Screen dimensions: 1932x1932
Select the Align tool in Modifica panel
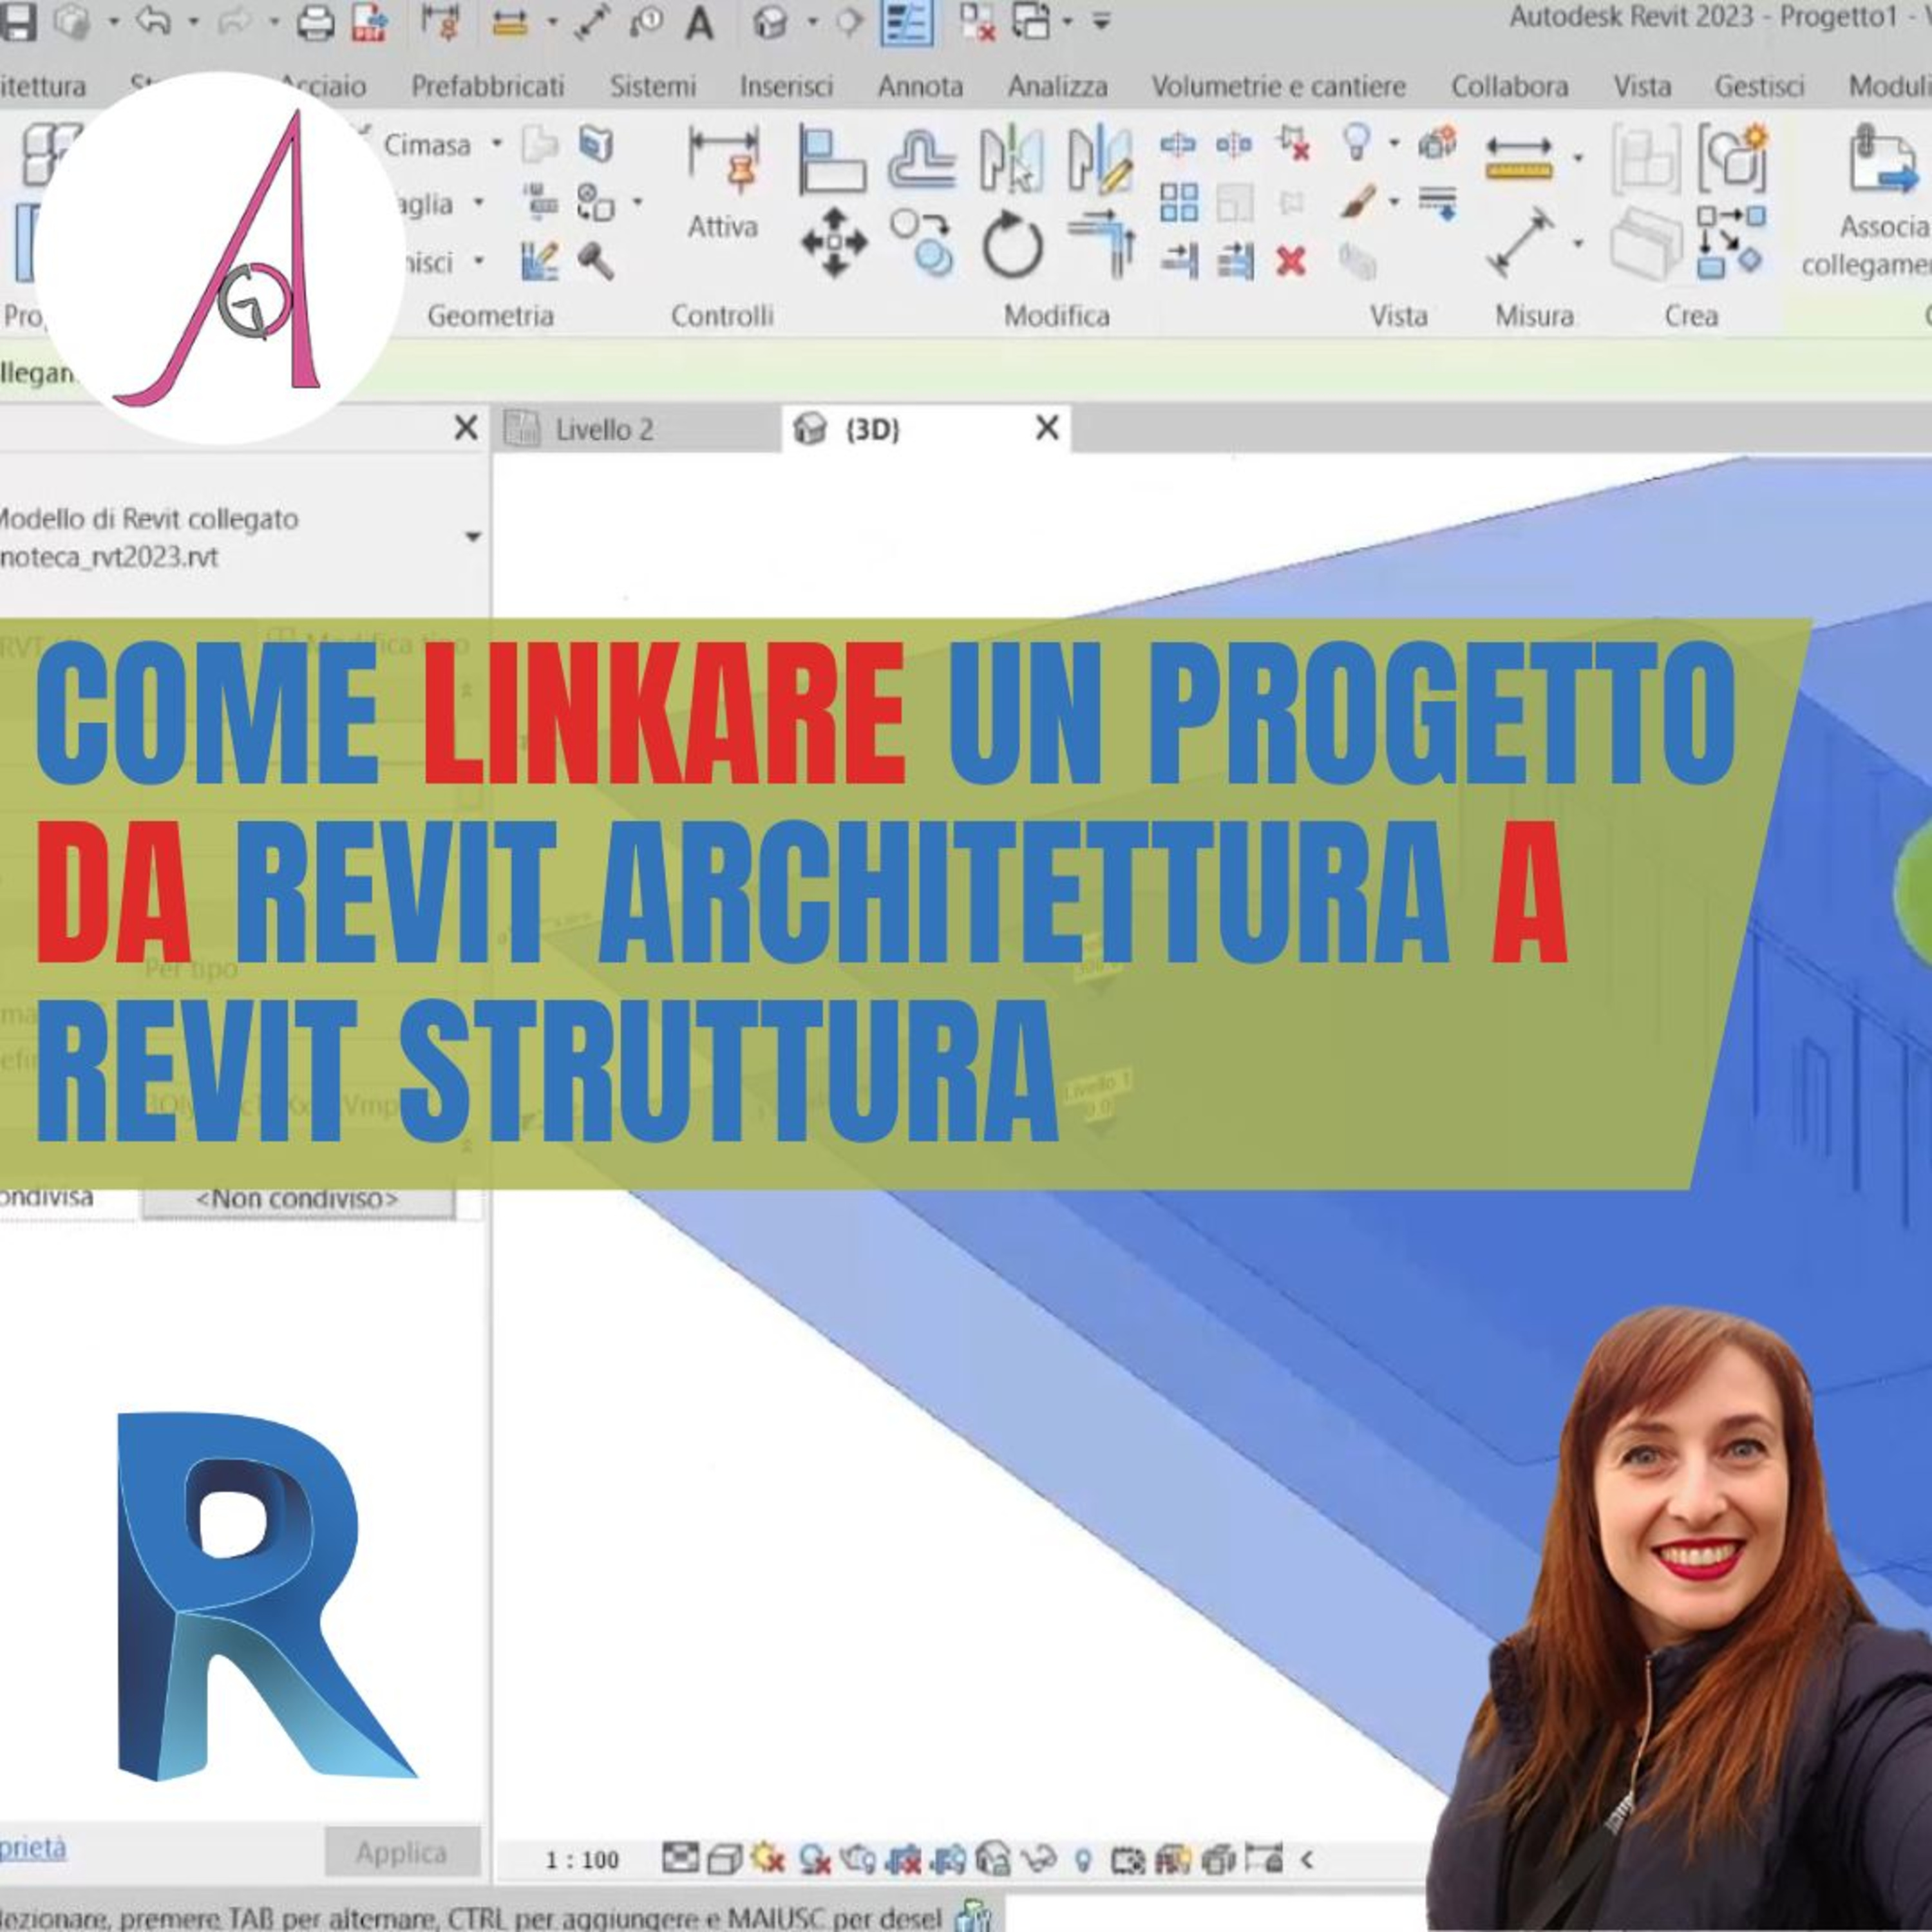[832, 161]
